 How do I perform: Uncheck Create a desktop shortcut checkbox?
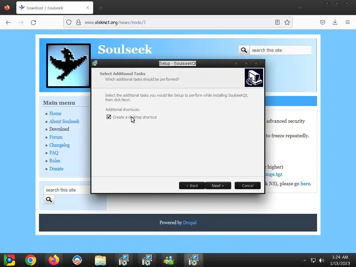point(109,117)
